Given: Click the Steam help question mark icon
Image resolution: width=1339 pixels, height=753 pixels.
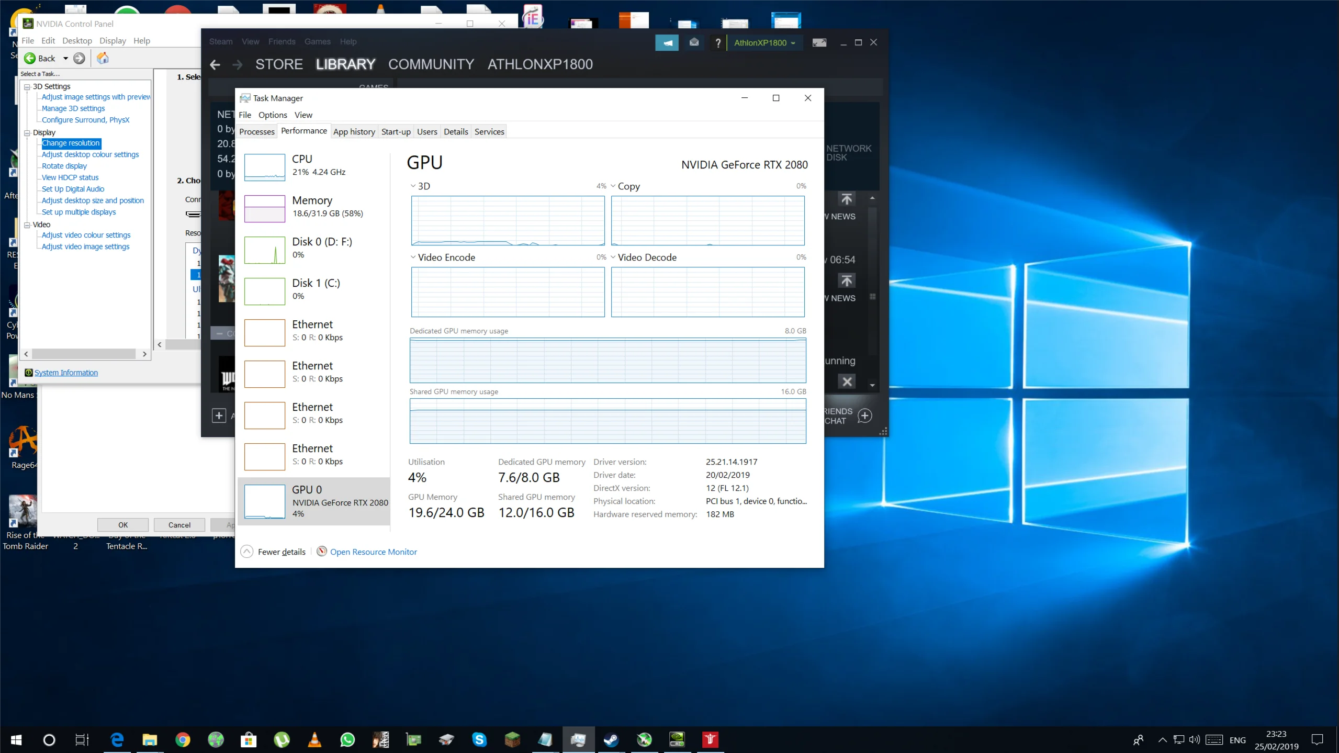Looking at the screenshot, I should point(718,43).
